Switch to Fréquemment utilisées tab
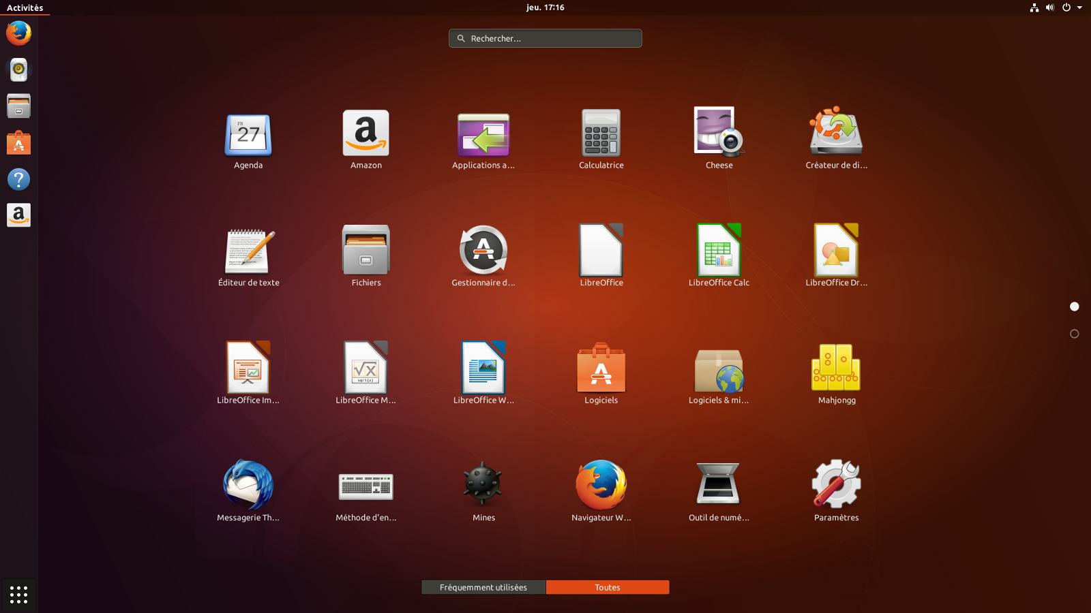This screenshot has width=1091, height=613. click(x=483, y=587)
